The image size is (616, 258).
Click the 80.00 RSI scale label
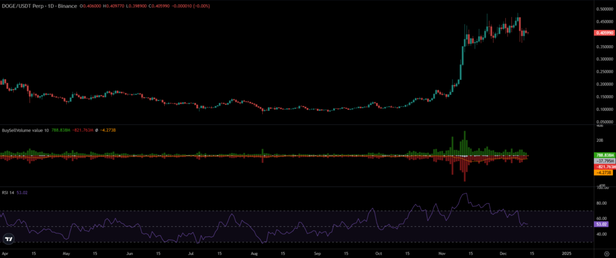point(601,203)
